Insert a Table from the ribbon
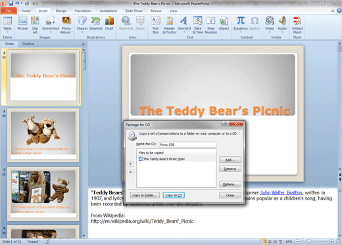The image size is (342, 245). [x=7, y=24]
